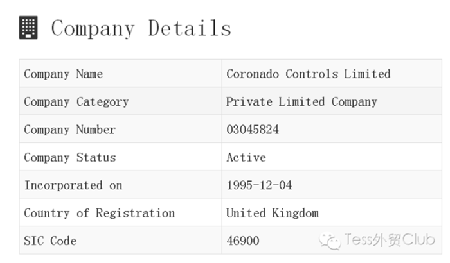Viewport: 450px width, 263px height.
Task: Click the WeChat logo in the watermark
Action: [x=330, y=241]
